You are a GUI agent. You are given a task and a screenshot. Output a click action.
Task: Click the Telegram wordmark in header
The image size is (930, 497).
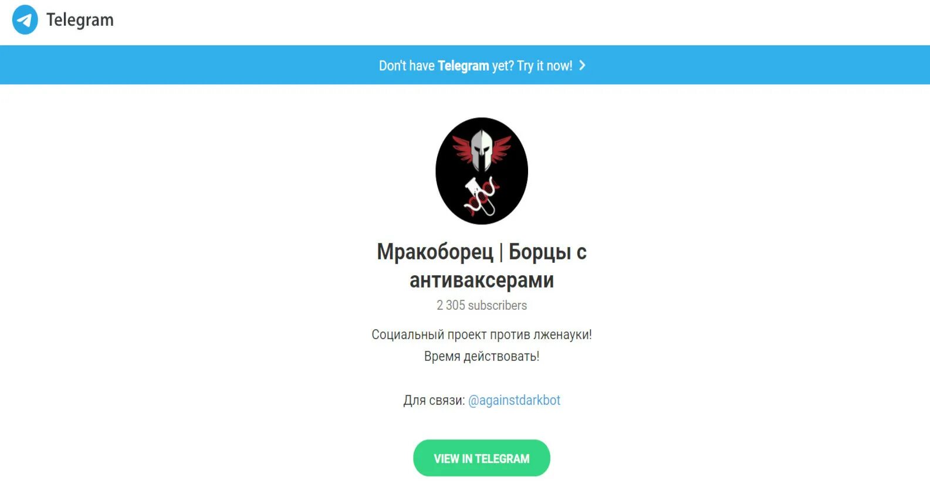pyautogui.click(x=80, y=20)
